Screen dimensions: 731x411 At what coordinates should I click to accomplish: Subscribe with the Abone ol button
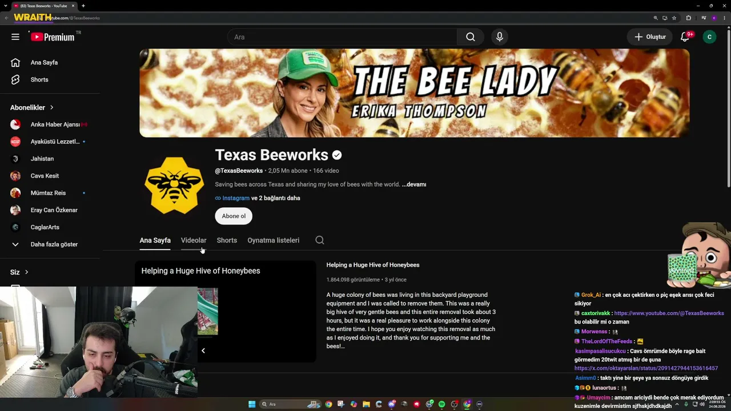click(234, 216)
